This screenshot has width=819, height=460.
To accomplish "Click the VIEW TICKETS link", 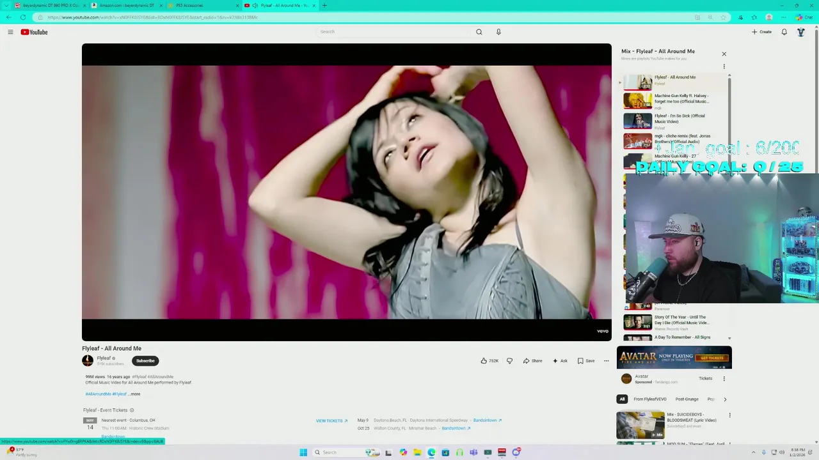I will point(331,420).
